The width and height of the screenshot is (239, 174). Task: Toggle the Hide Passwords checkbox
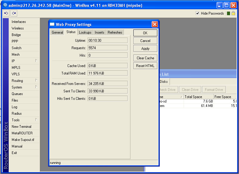coord(197,13)
